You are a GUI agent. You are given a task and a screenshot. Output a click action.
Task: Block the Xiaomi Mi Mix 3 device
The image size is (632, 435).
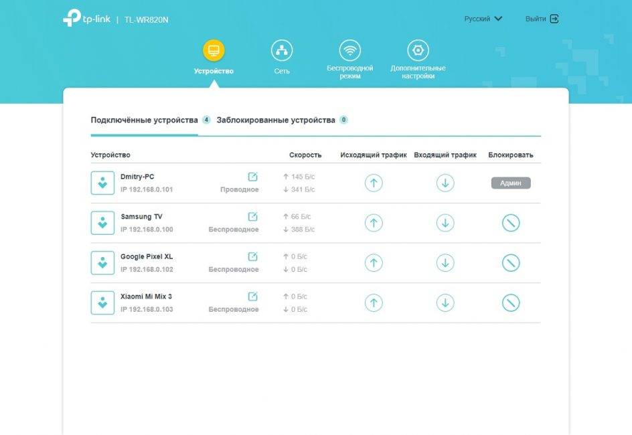(511, 302)
